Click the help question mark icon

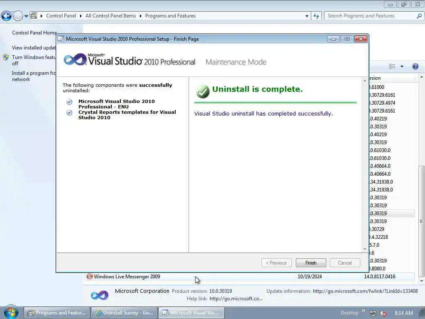click(x=415, y=66)
